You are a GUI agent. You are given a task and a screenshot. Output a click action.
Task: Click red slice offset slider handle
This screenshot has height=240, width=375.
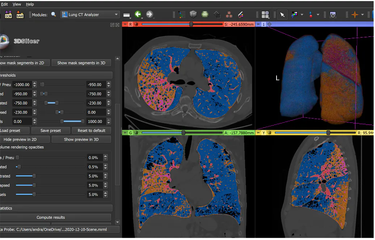191,24
